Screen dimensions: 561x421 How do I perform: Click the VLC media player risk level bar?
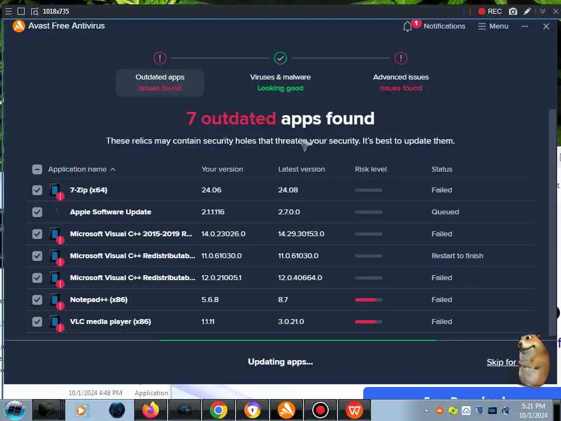point(369,321)
